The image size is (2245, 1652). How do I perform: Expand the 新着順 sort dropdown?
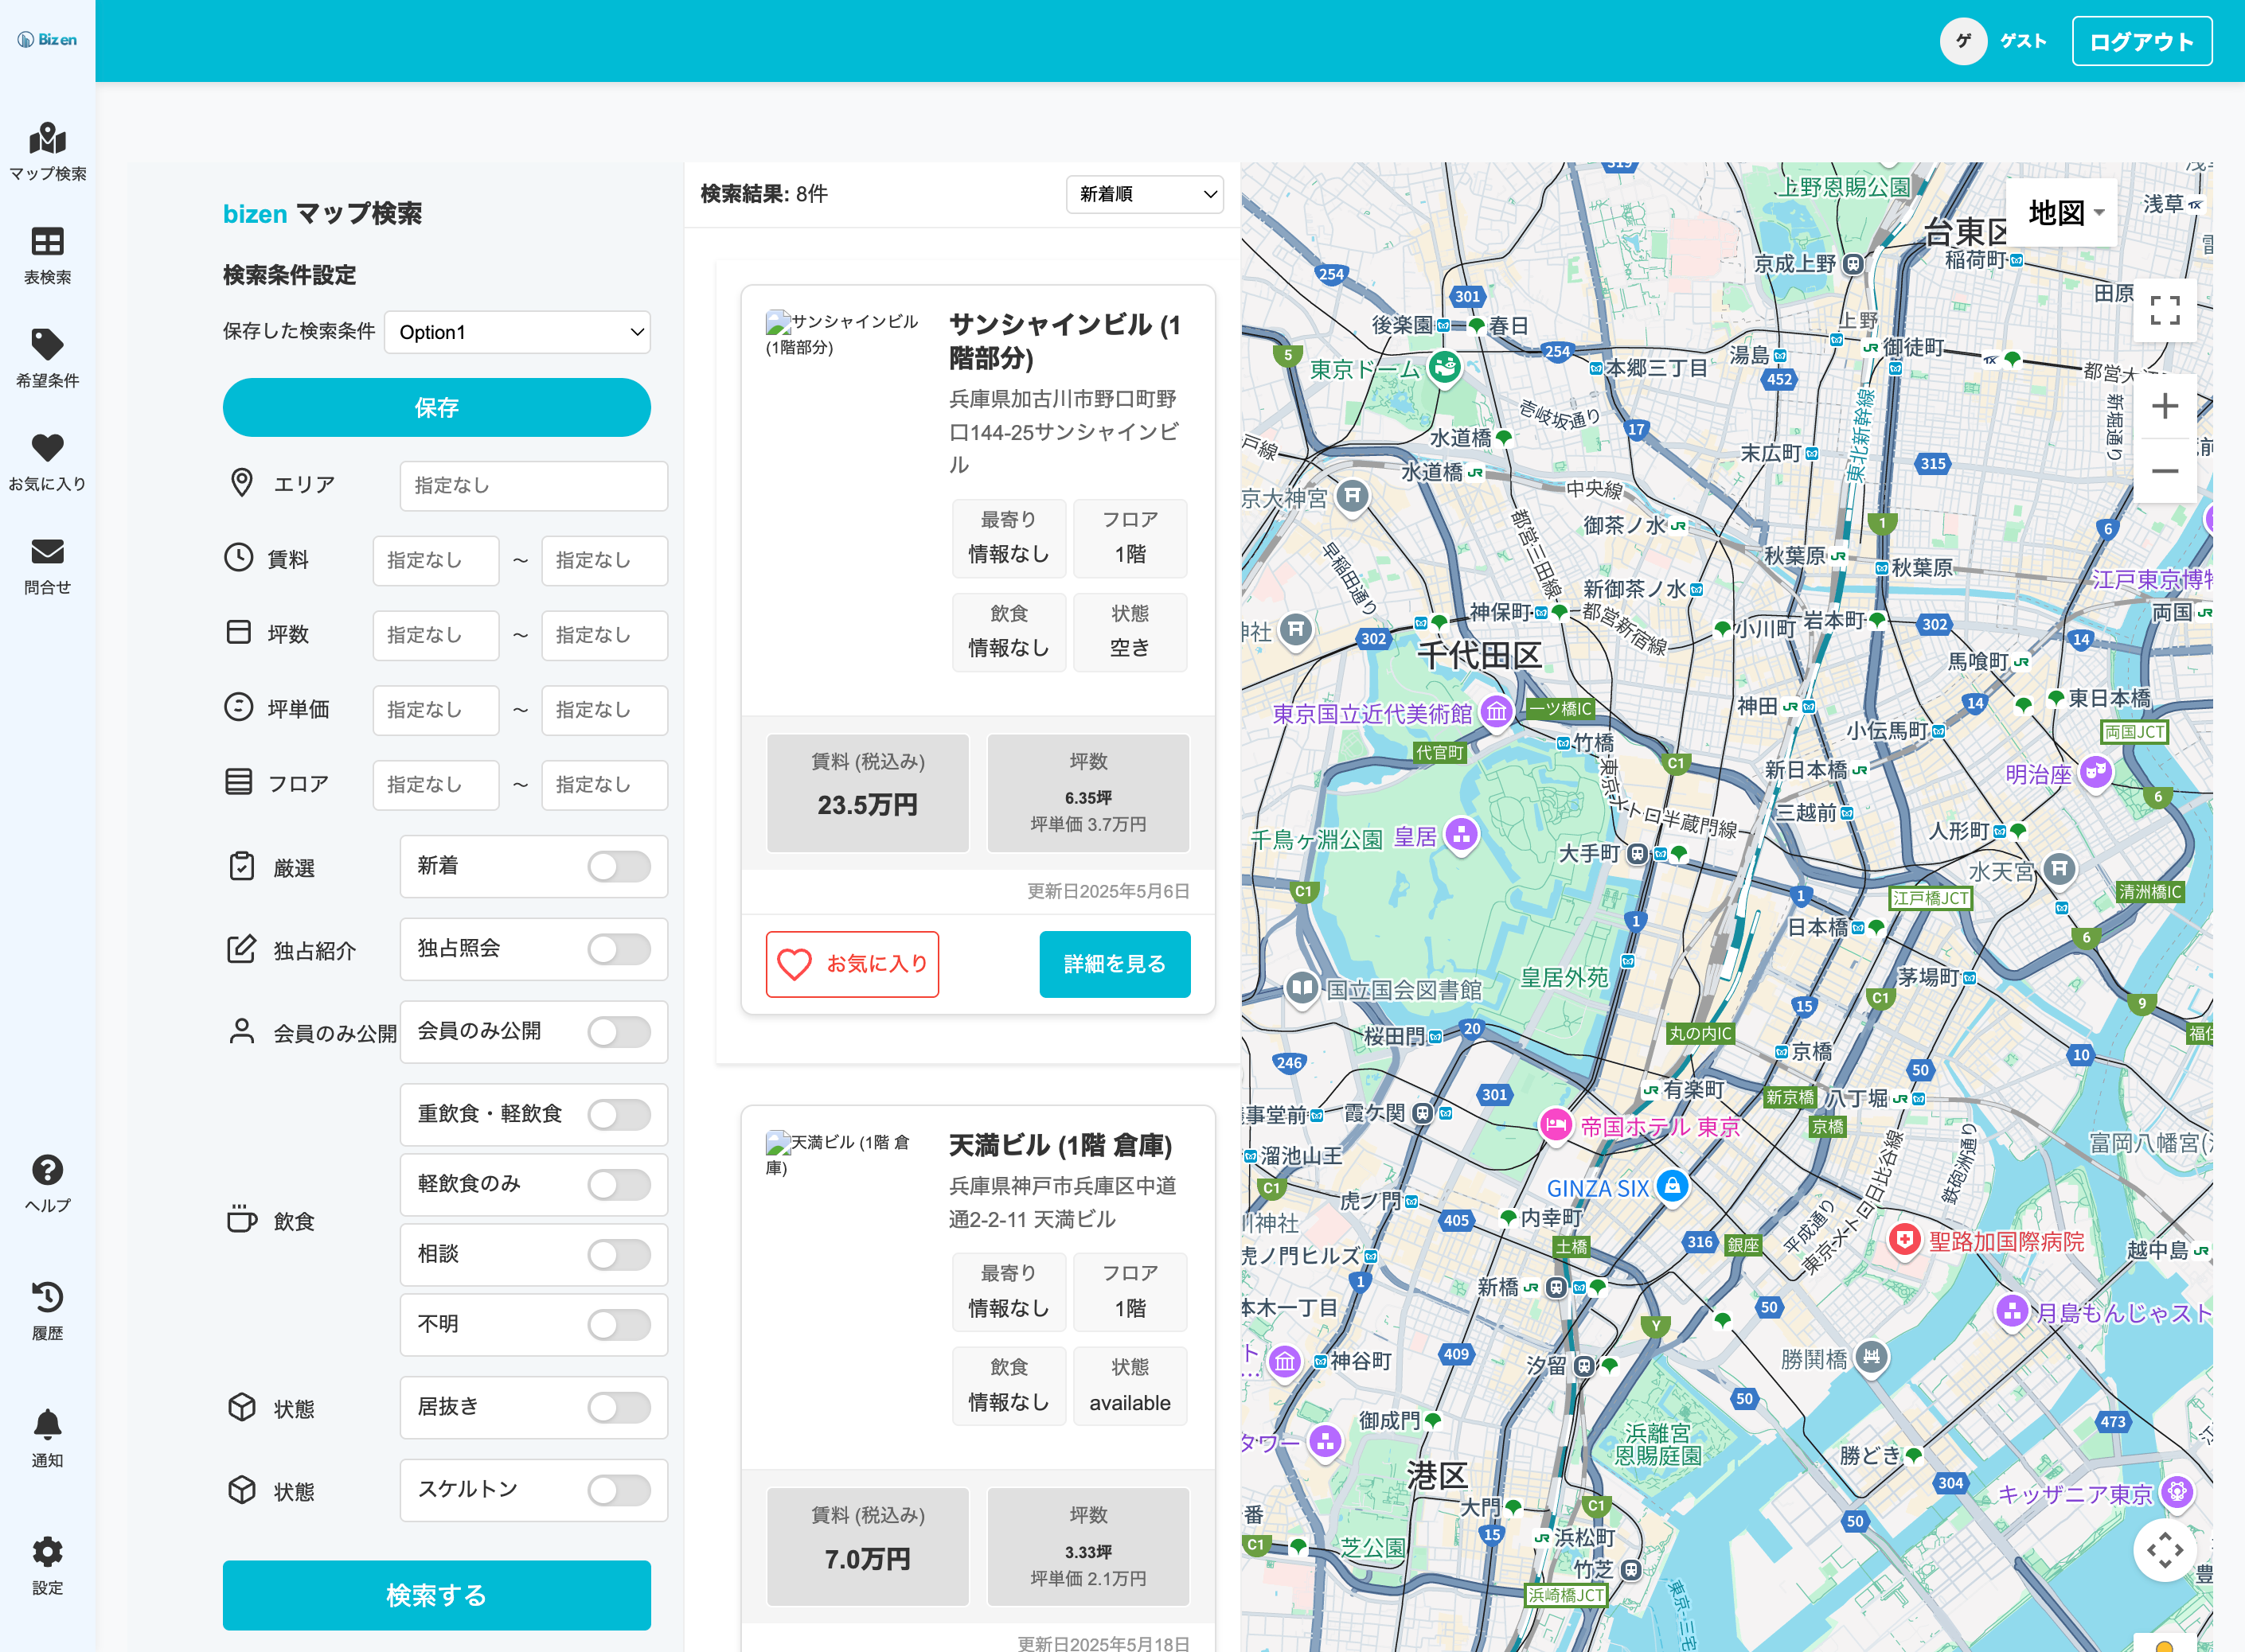(x=1145, y=194)
